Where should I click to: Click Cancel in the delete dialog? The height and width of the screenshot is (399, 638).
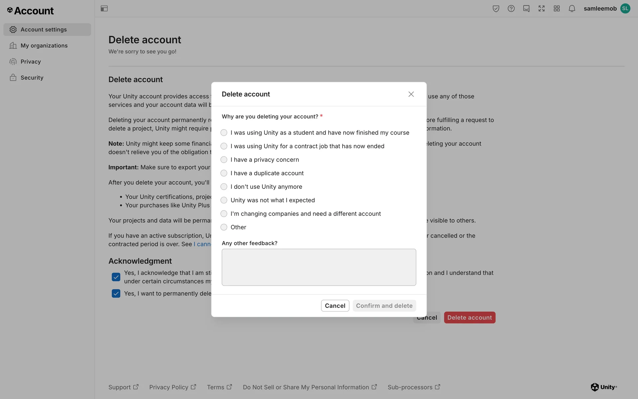(x=335, y=306)
